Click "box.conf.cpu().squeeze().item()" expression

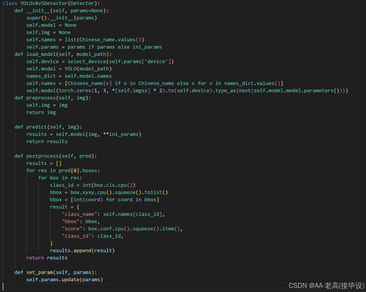(x=134, y=229)
